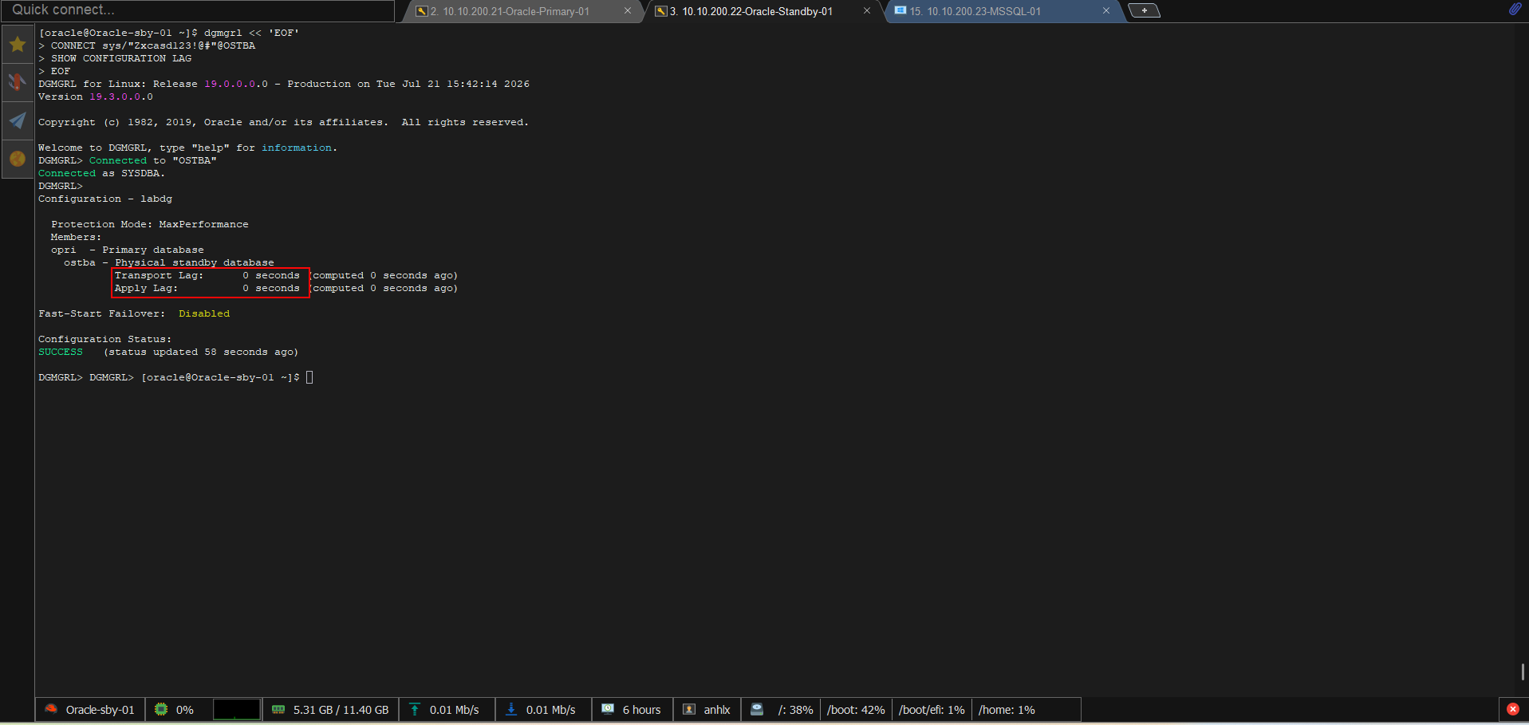Open the Sftp orange-globe sidebar icon
This screenshot has width=1529, height=725.
pos(18,159)
